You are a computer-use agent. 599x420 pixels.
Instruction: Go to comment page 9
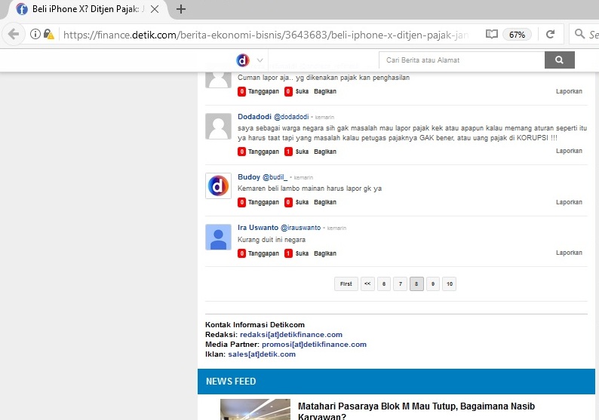(x=432, y=284)
